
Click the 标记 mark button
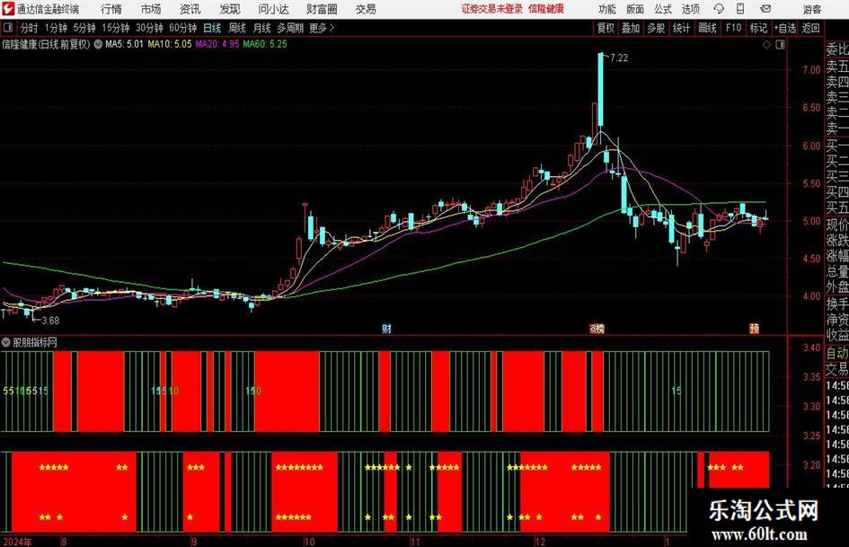(x=758, y=28)
